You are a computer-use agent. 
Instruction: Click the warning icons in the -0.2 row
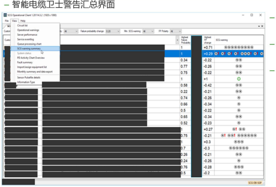click(x=239, y=173)
